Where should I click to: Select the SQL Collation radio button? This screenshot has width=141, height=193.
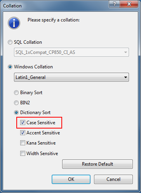click(x=10, y=42)
